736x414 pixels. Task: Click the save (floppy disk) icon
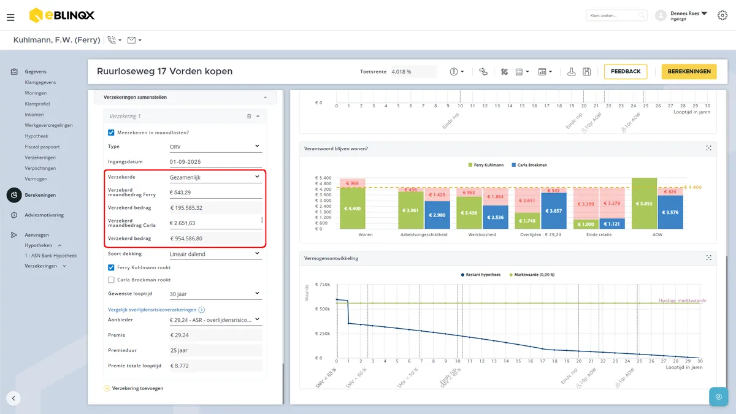point(587,72)
